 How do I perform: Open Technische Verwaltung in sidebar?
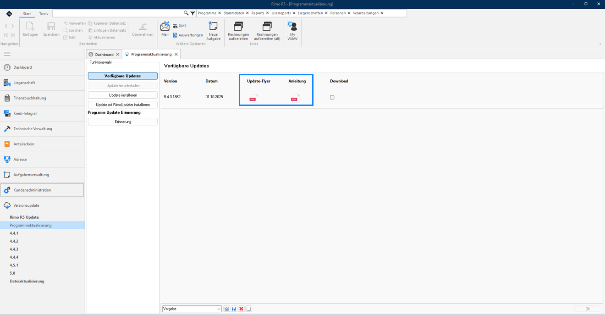(42, 129)
